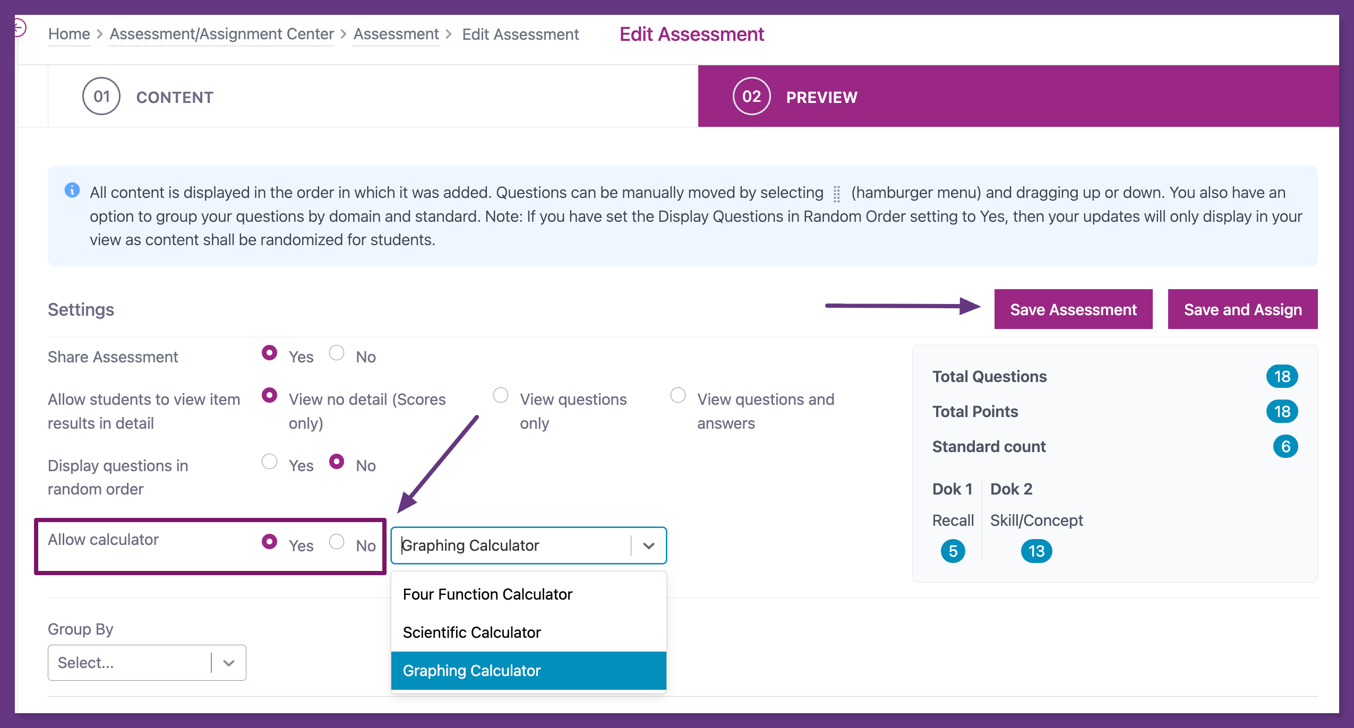Click the Save Assessment button

(1073, 310)
